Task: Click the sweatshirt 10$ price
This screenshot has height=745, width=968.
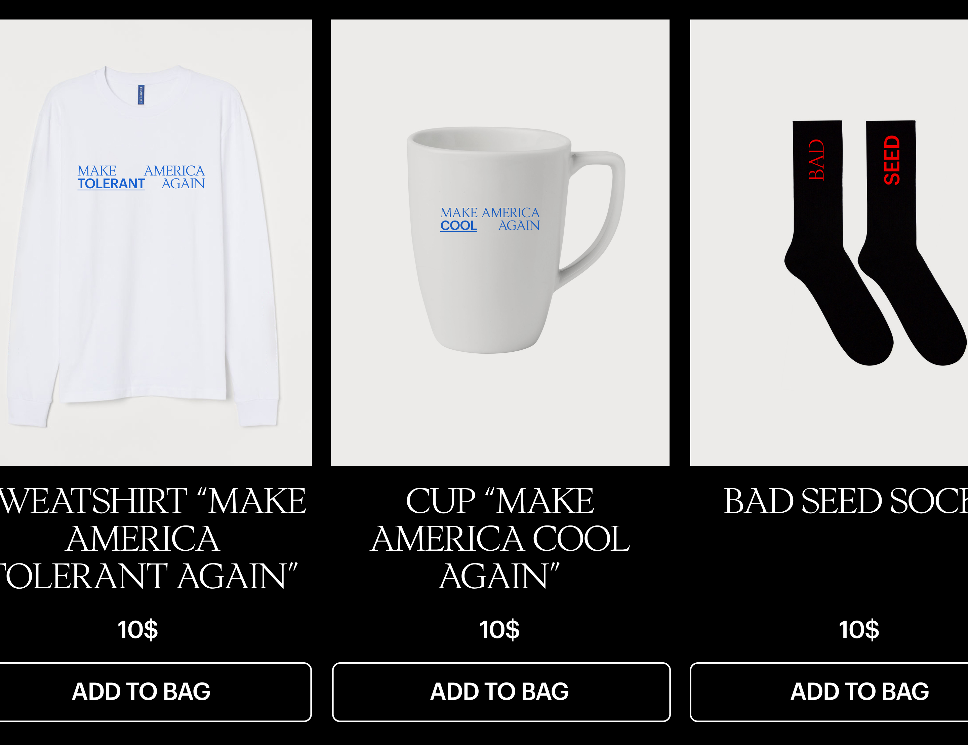Action: coord(138,630)
